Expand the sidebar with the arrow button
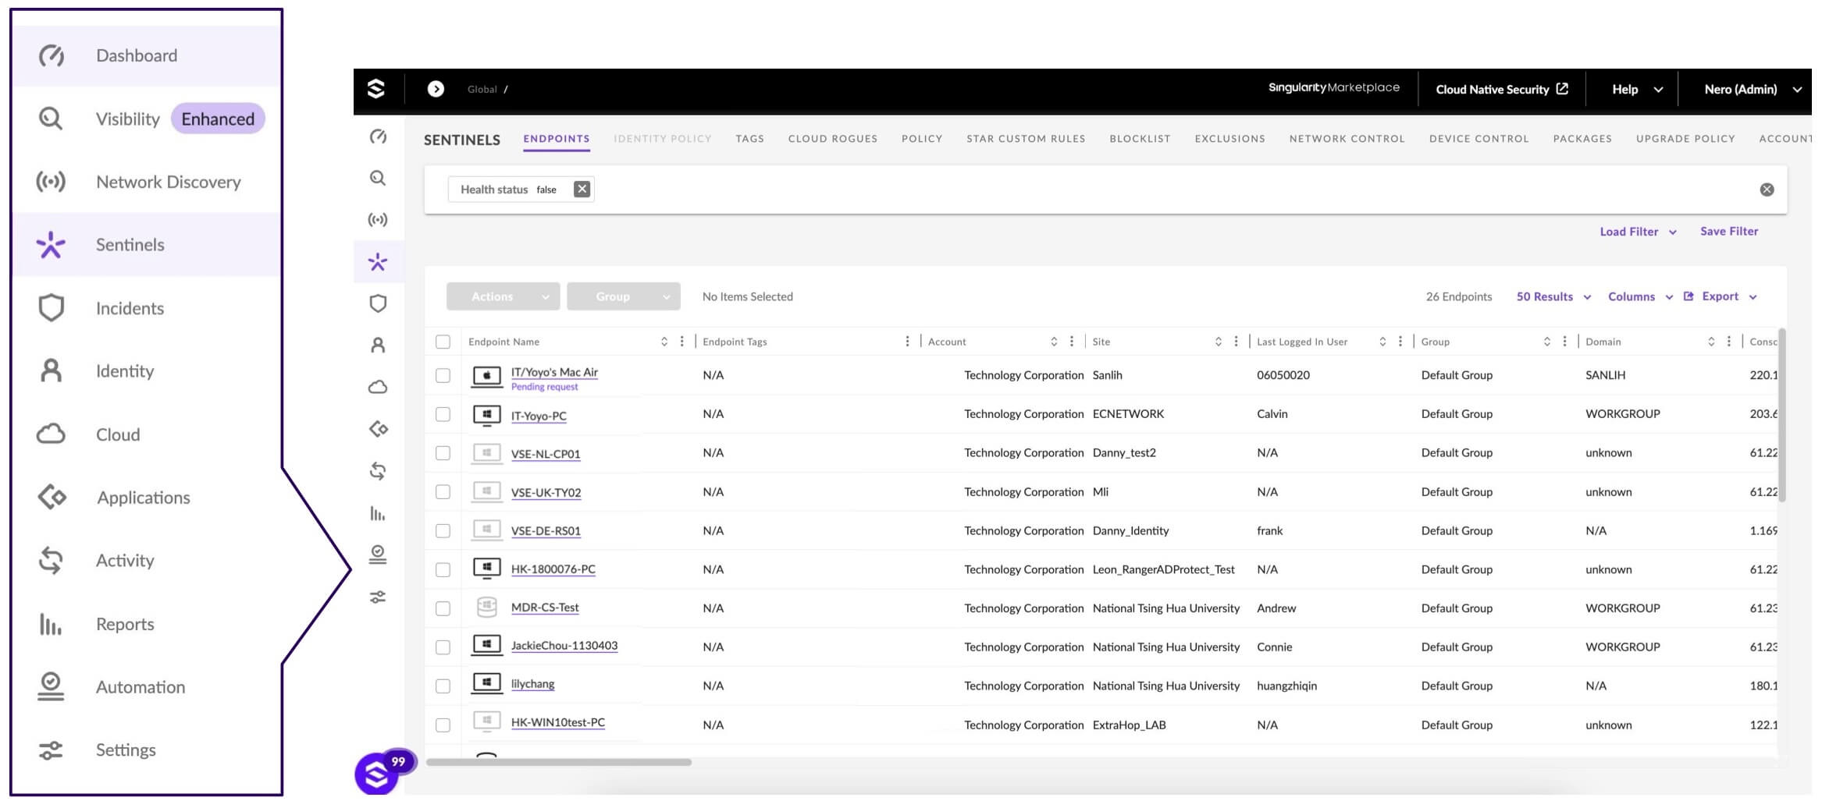 (x=436, y=89)
